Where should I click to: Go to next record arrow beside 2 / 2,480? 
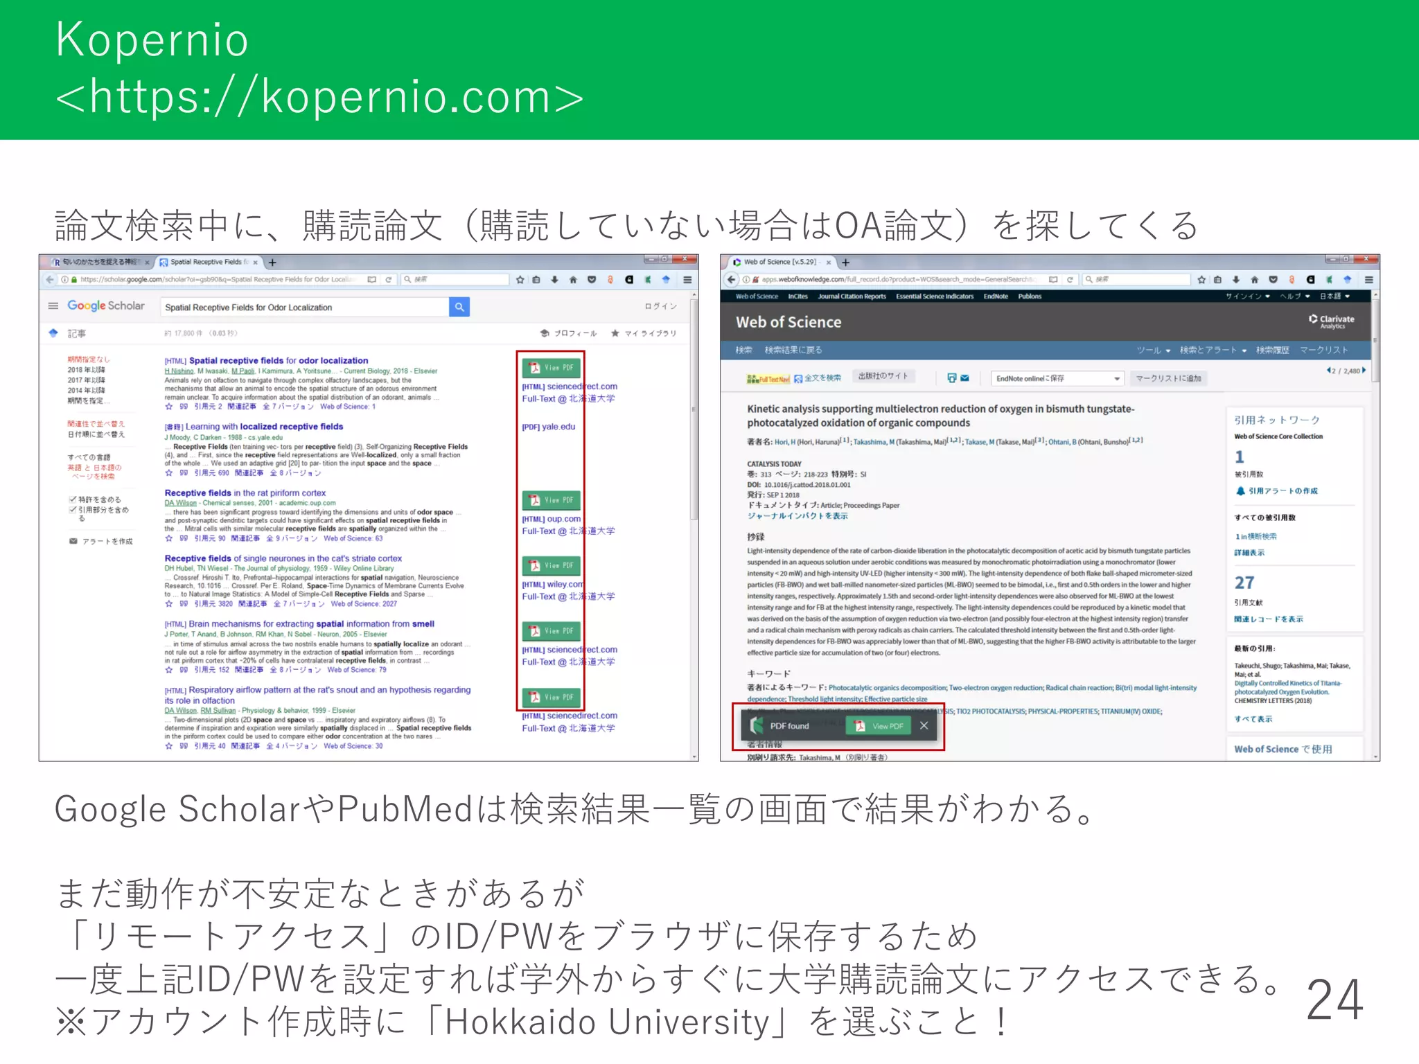(x=1364, y=371)
